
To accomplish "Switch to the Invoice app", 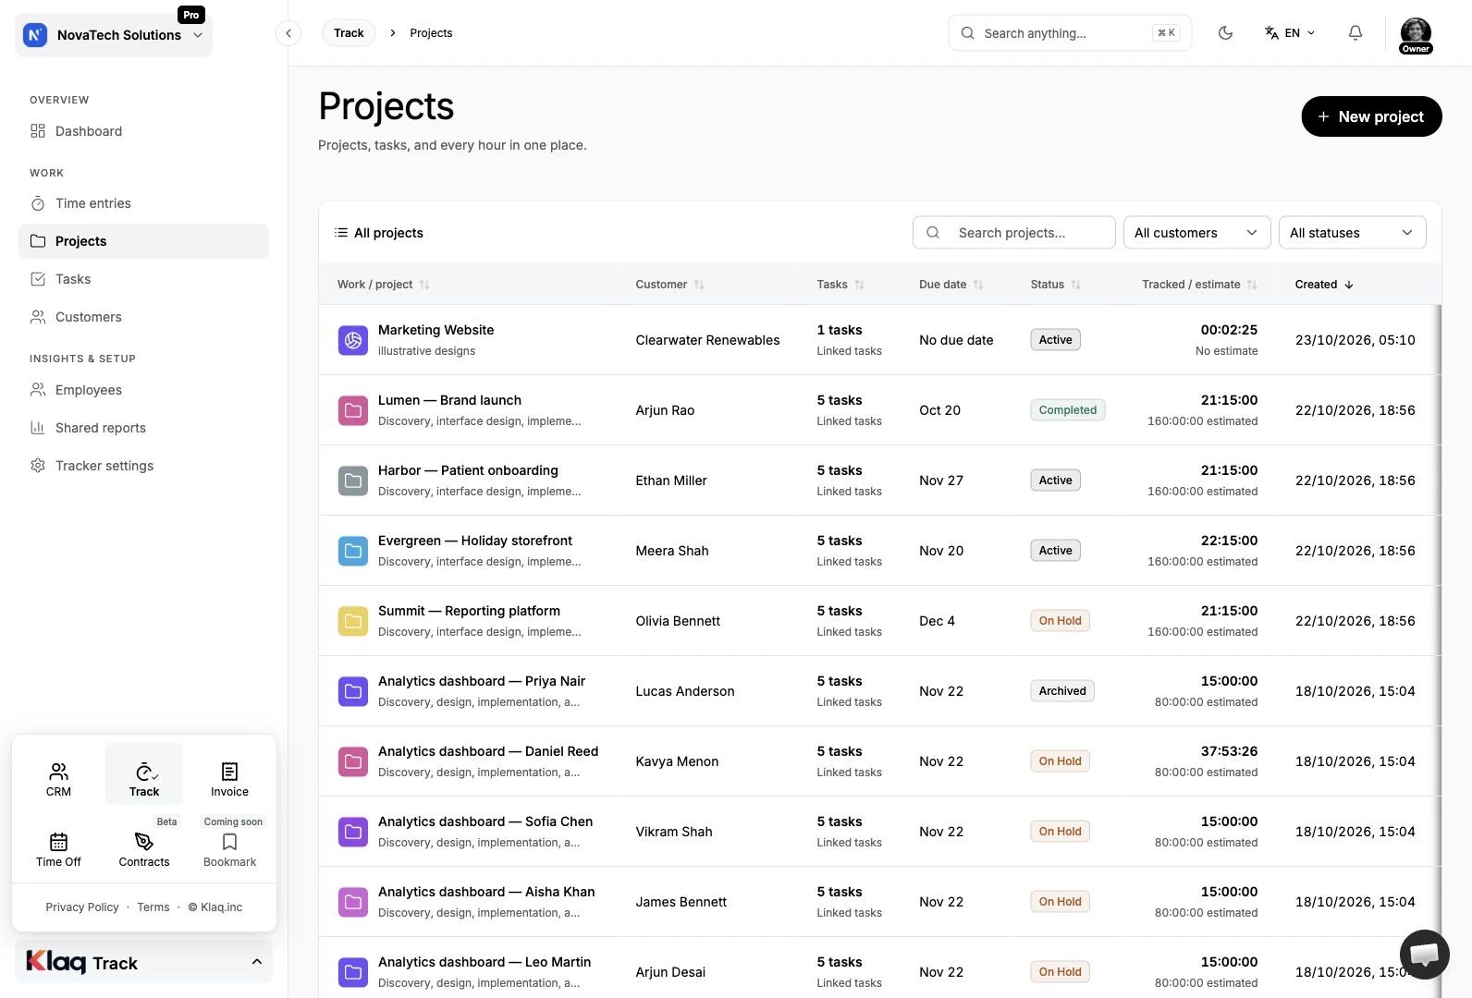I will pos(229,779).
